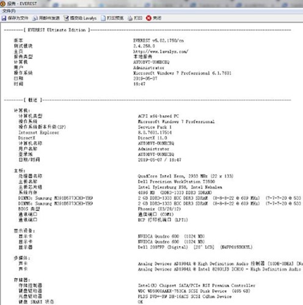Click the red X close icon in toolbar
The image size is (303, 305).
click(x=148, y=18)
